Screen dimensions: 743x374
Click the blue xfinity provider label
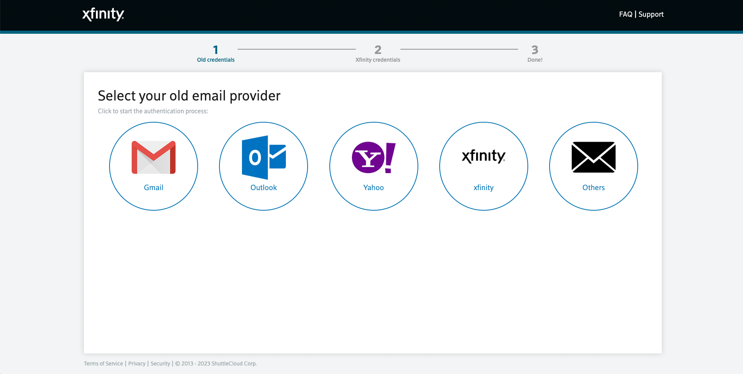point(484,188)
